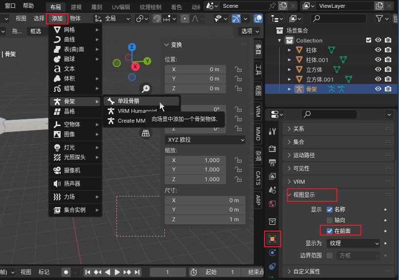Play the animation forward
This screenshot has width=399, height=280.
(117, 272)
